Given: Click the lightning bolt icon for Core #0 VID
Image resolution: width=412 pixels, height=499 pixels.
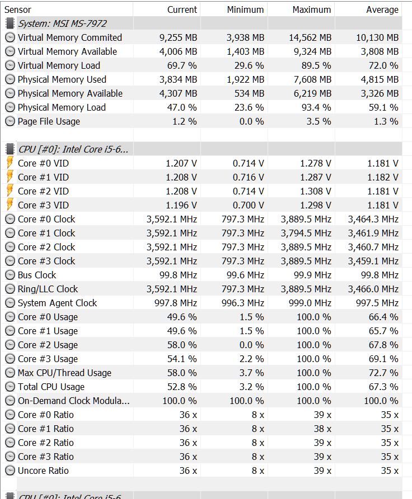Looking at the screenshot, I should (10, 163).
